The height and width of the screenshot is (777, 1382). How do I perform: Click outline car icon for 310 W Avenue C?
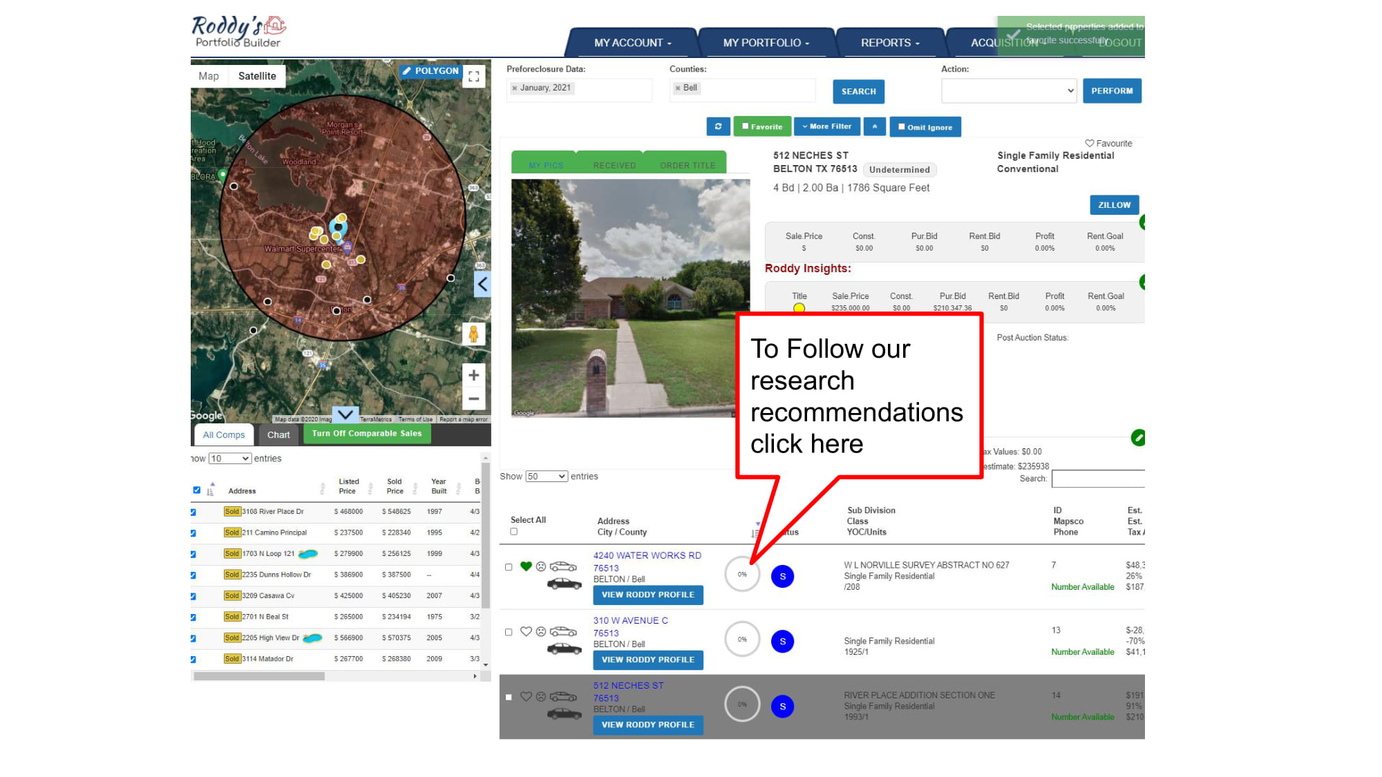563,631
